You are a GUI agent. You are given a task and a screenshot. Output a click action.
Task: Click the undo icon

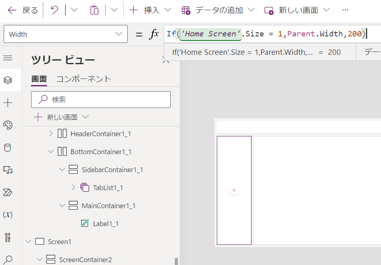pos(54,10)
